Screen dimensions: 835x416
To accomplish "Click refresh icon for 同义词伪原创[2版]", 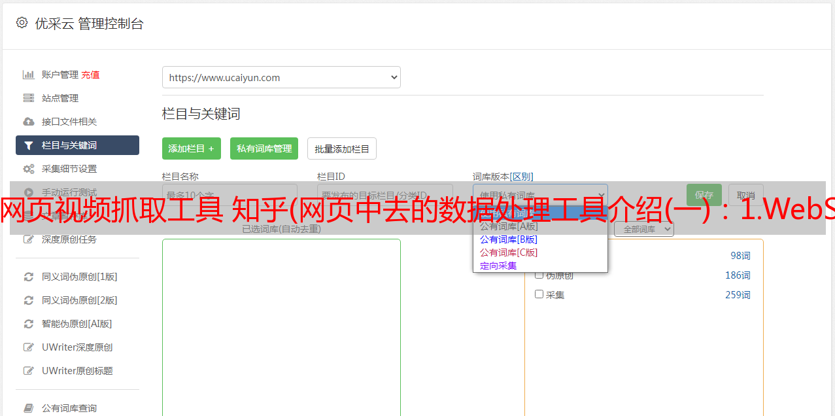I will pos(28,300).
